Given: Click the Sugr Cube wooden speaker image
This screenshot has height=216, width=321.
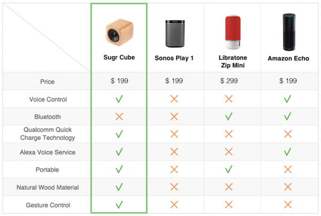Looking at the screenshot, I should (x=119, y=33).
